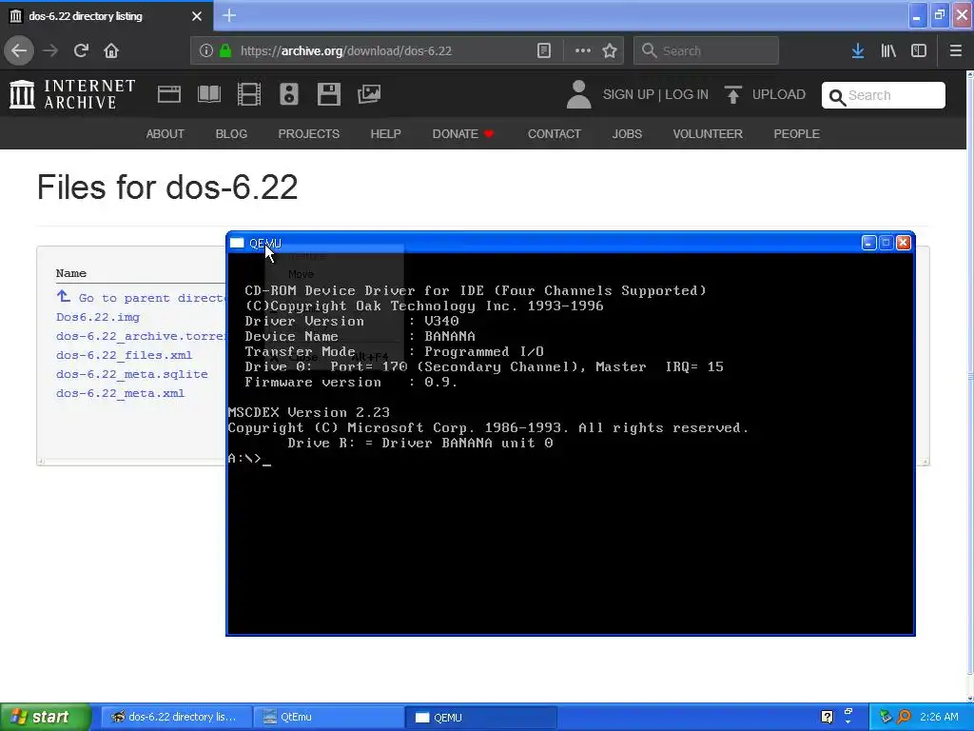
Task: Close the QEMU window
Action: [904, 243]
